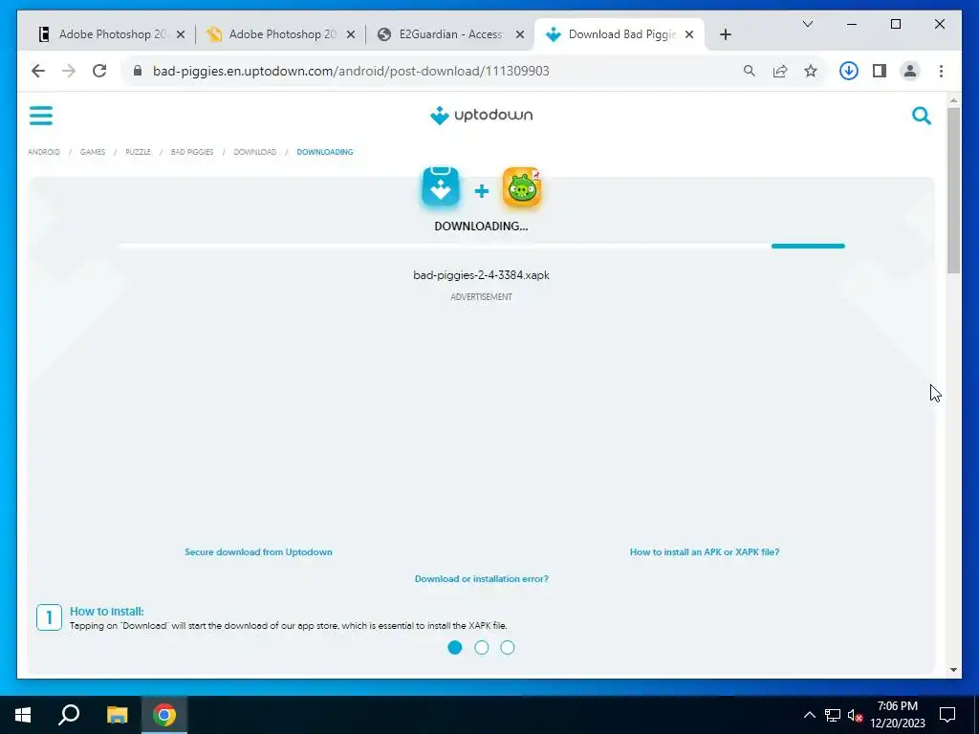Close the second Adobe Photoshop tab

click(x=351, y=35)
